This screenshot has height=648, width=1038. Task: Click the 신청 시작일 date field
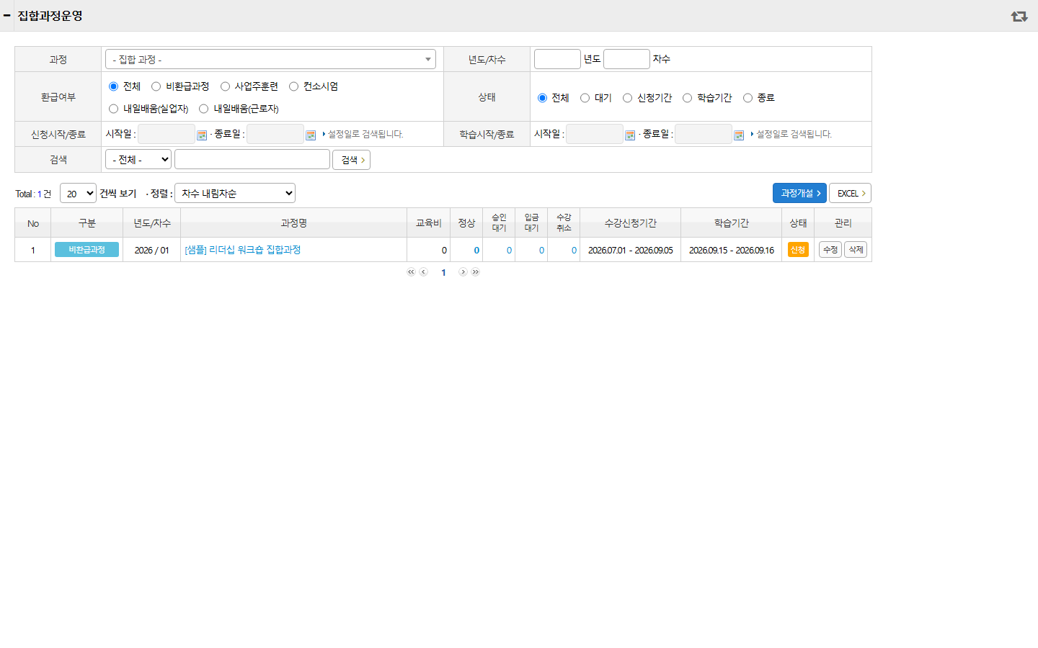[167, 134]
